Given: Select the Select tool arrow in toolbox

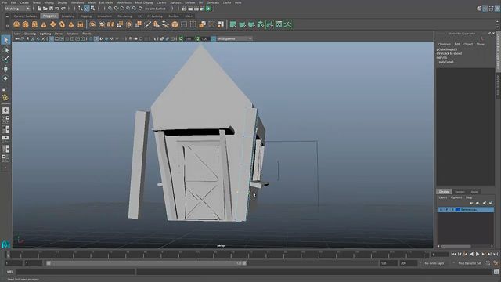Looking at the screenshot, I should pyautogui.click(x=5, y=40).
